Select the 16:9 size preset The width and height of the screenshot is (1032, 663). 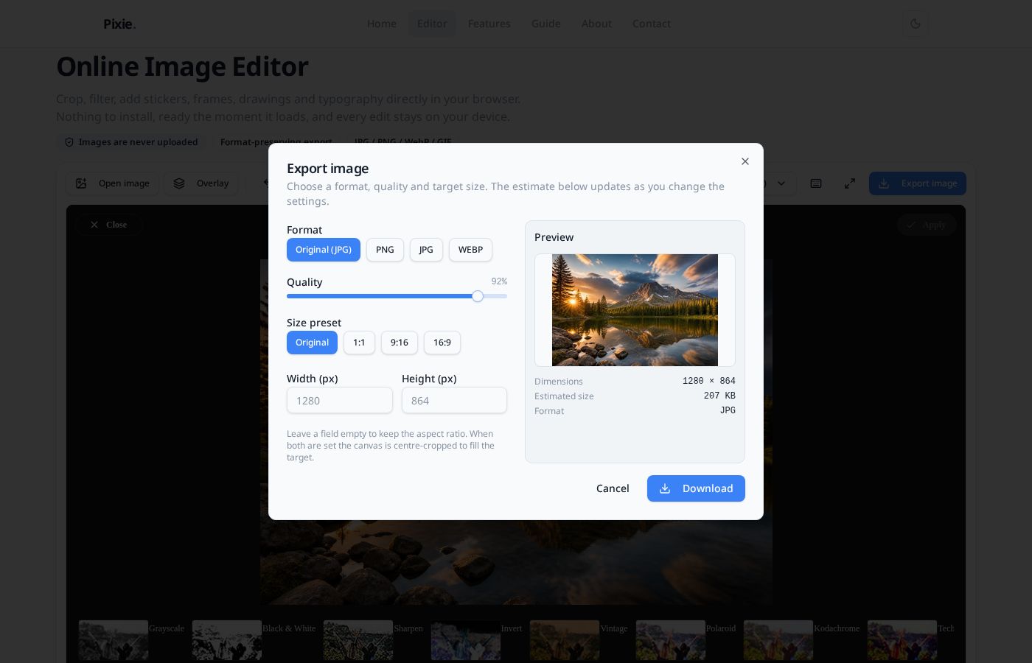[442, 343]
